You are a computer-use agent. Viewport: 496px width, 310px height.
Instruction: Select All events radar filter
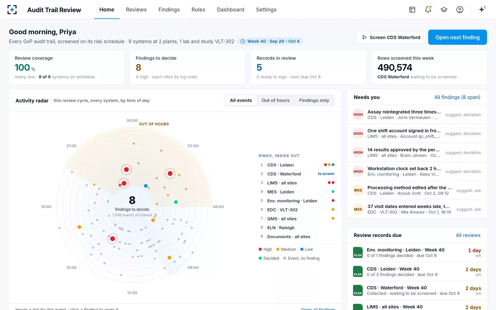point(241,100)
